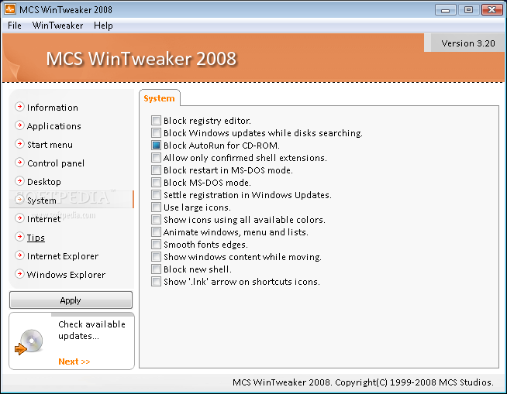
Task: Open the Desktop section
Action: click(x=44, y=182)
